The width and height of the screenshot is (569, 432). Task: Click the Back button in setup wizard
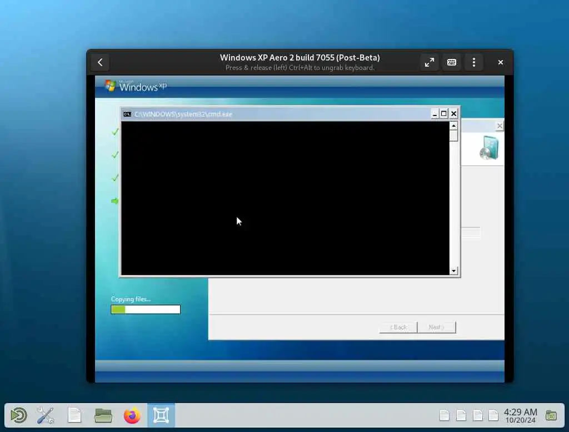click(398, 327)
